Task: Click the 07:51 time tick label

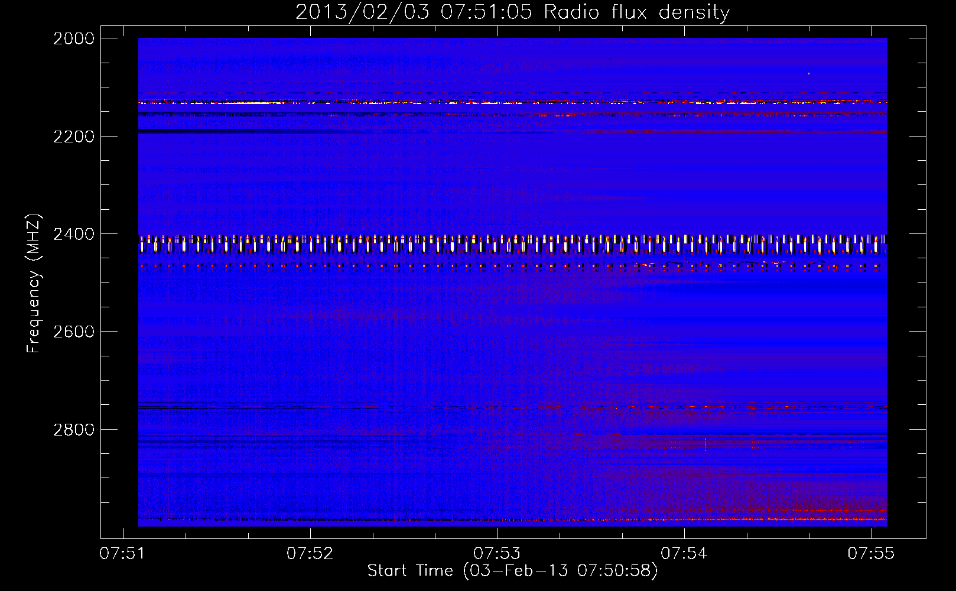Action: point(123,554)
